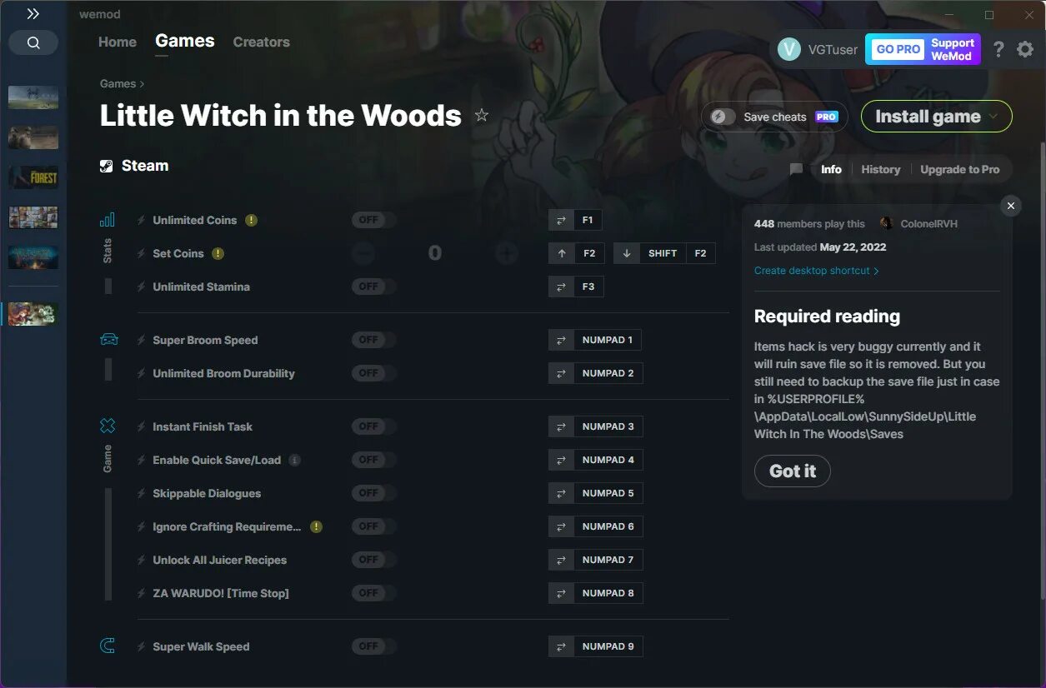Open help question mark icon
The image size is (1046, 688).
coord(998,49)
